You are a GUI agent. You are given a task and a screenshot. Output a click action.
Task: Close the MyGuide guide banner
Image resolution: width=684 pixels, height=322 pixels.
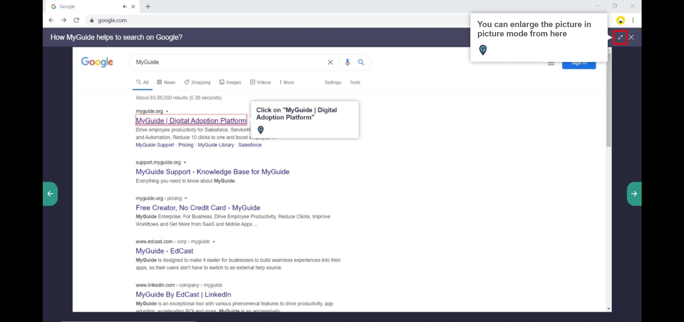631,37
